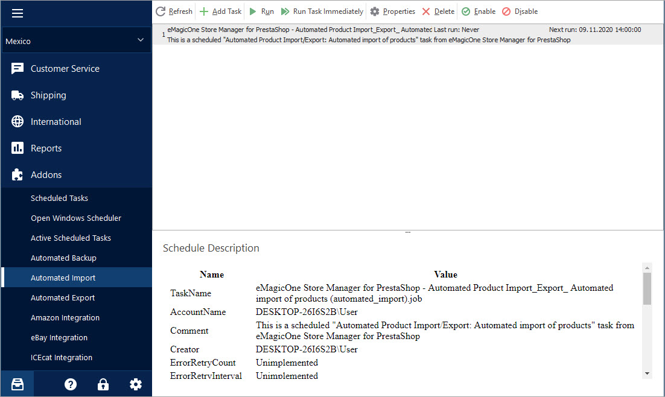
Task: Click the Refresh toolbar label
Action: coord(180,11)
